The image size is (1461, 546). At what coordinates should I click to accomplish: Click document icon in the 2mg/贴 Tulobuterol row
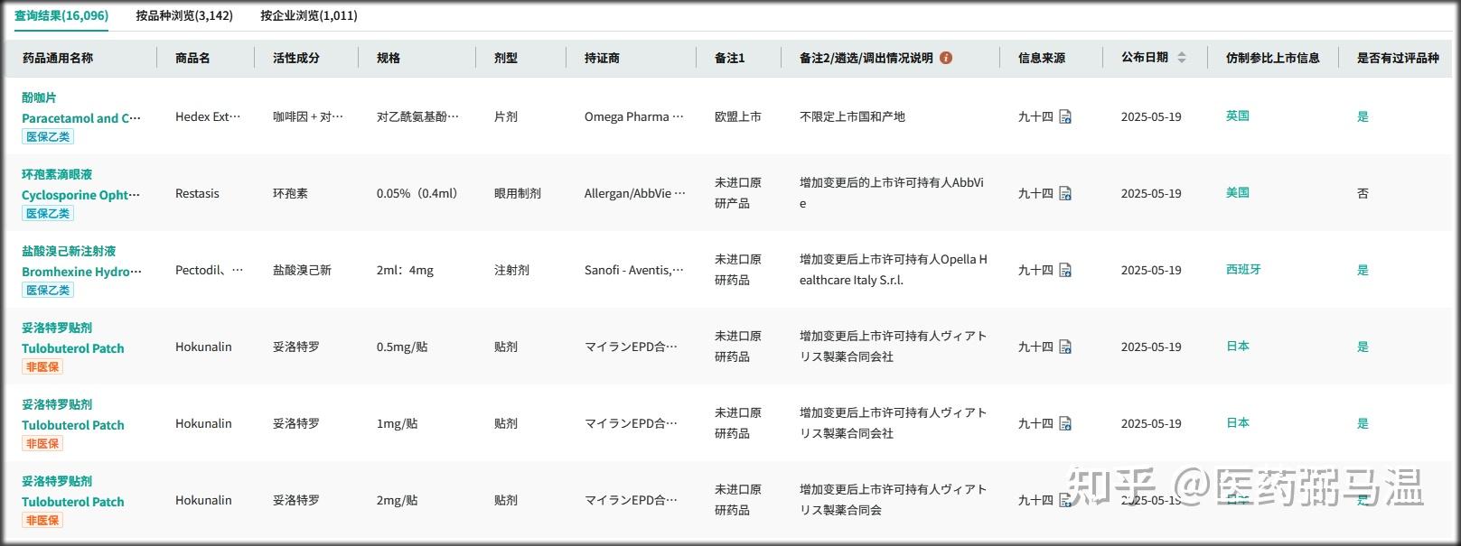[x=1065, y=501]
